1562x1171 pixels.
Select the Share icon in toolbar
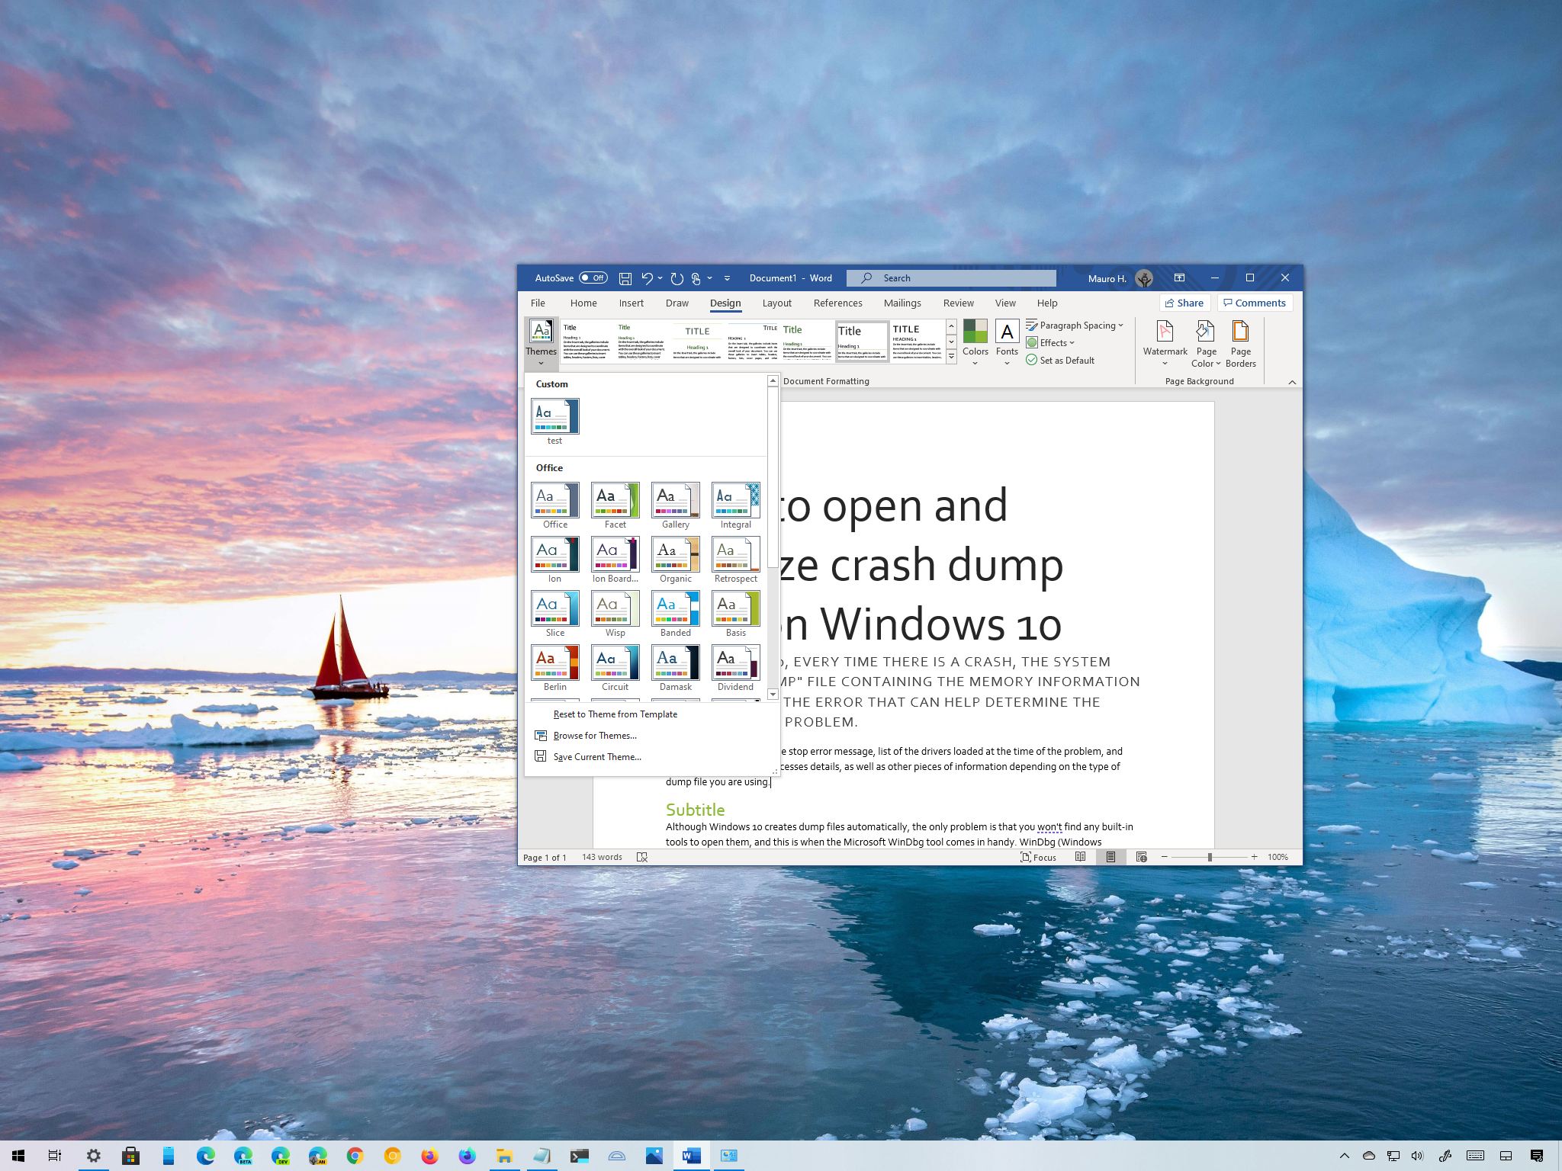pyautogui.click(x=1182, y=303)
